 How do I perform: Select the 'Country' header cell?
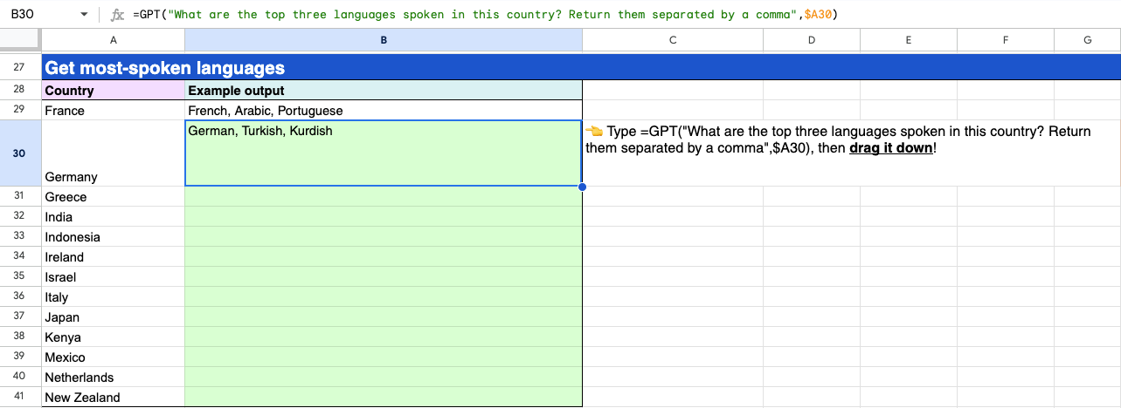[x=113, y=91]
